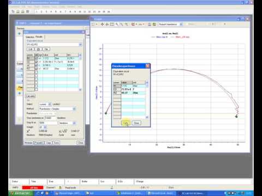Toggle the a2 parameter checkbox in third row
This screenshot has height=196, width=262.
36,65
